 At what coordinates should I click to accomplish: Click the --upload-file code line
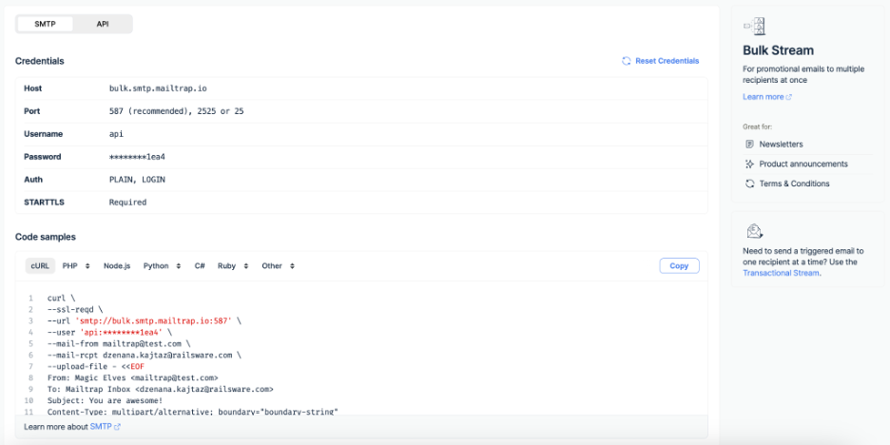[95, 367]
